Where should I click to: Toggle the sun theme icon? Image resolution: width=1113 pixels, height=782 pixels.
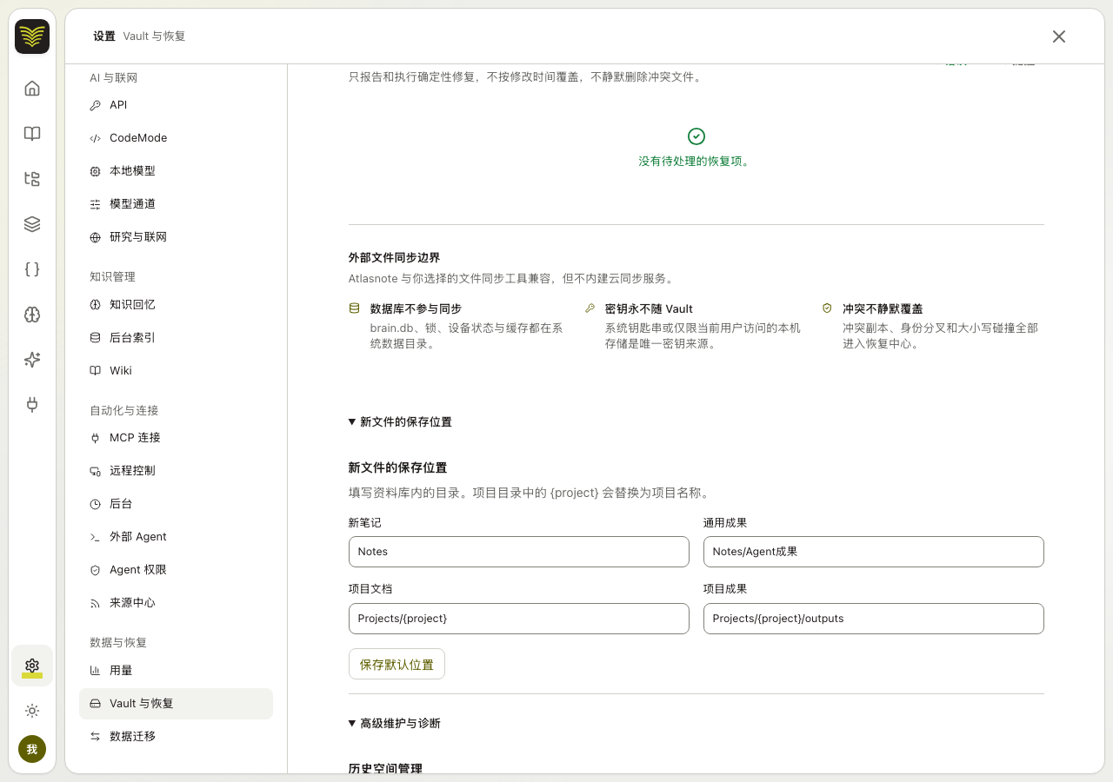coord(32,711)
